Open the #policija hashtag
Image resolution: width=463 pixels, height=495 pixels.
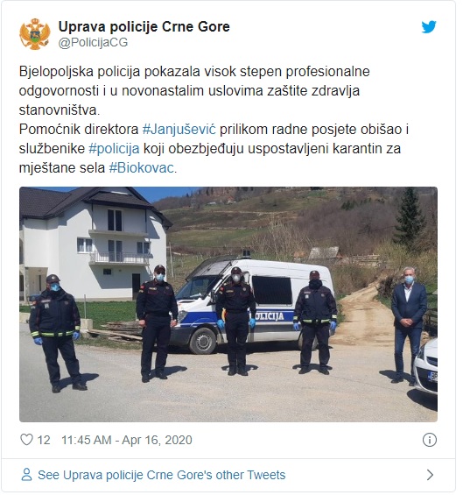click(x=114, y=148)
